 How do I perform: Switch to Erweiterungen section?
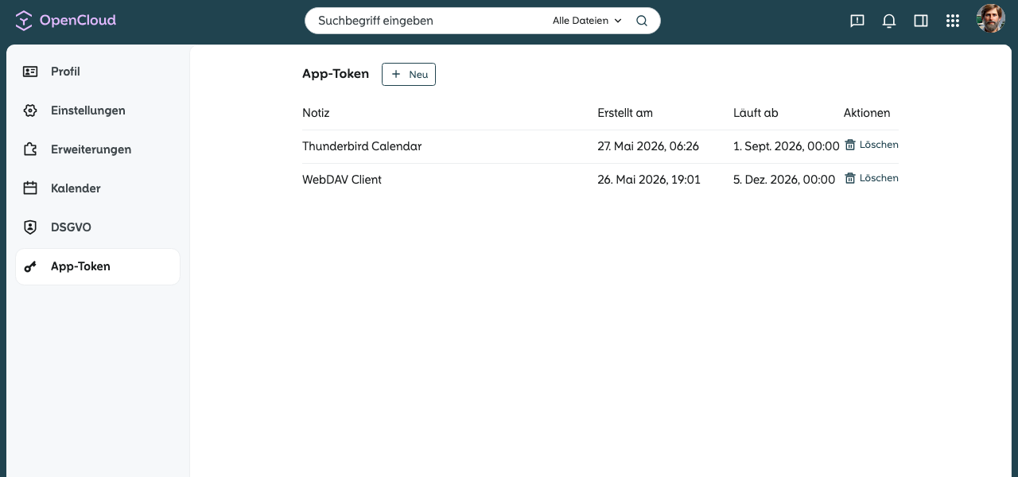(98, 149)
